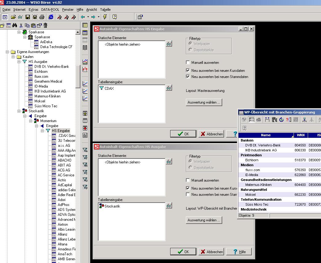Click glasses icon beside Stockastik Tabelleneingabe
Viewport: 321px width, 263px height.
[169, 205]
